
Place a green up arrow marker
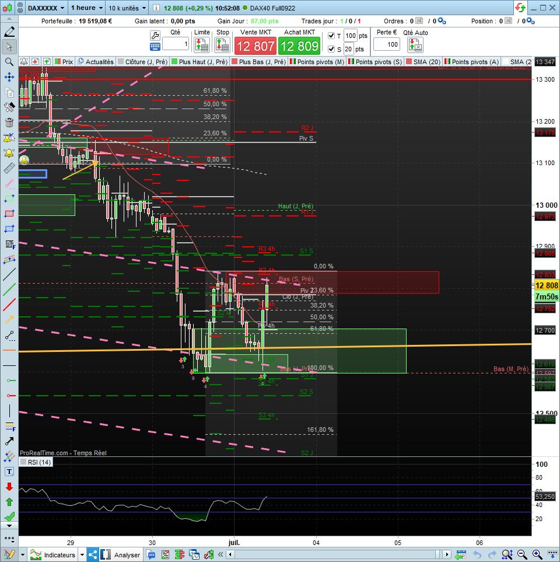[x=9, y=502]
